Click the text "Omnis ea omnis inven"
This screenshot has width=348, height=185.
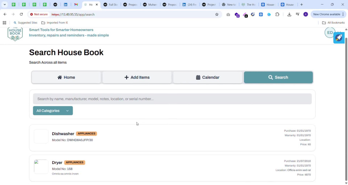point(65,174)
